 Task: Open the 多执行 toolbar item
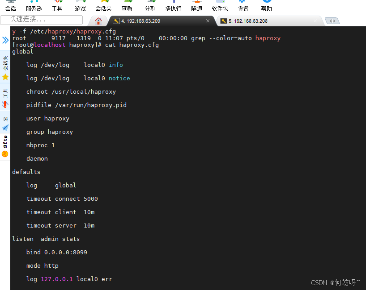coord(173,6)
